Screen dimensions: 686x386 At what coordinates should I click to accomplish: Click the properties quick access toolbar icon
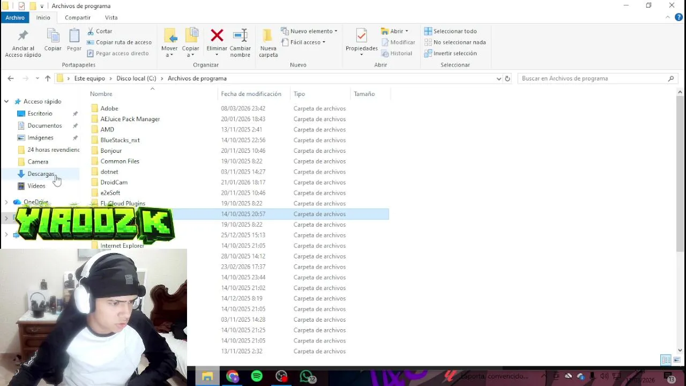click(x=21, y=6)
